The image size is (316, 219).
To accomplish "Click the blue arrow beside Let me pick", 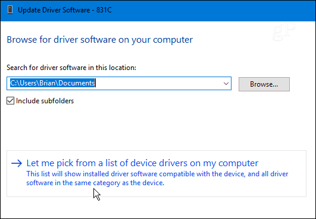I will click(17, 163).
